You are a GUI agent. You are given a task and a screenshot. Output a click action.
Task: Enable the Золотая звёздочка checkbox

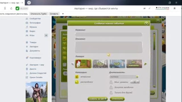[x=111, y=87]
